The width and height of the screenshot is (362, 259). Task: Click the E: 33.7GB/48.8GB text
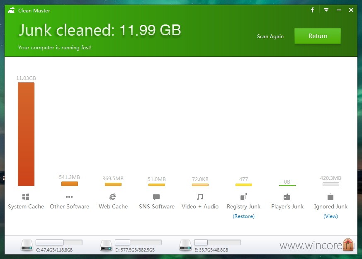(211, 250)
